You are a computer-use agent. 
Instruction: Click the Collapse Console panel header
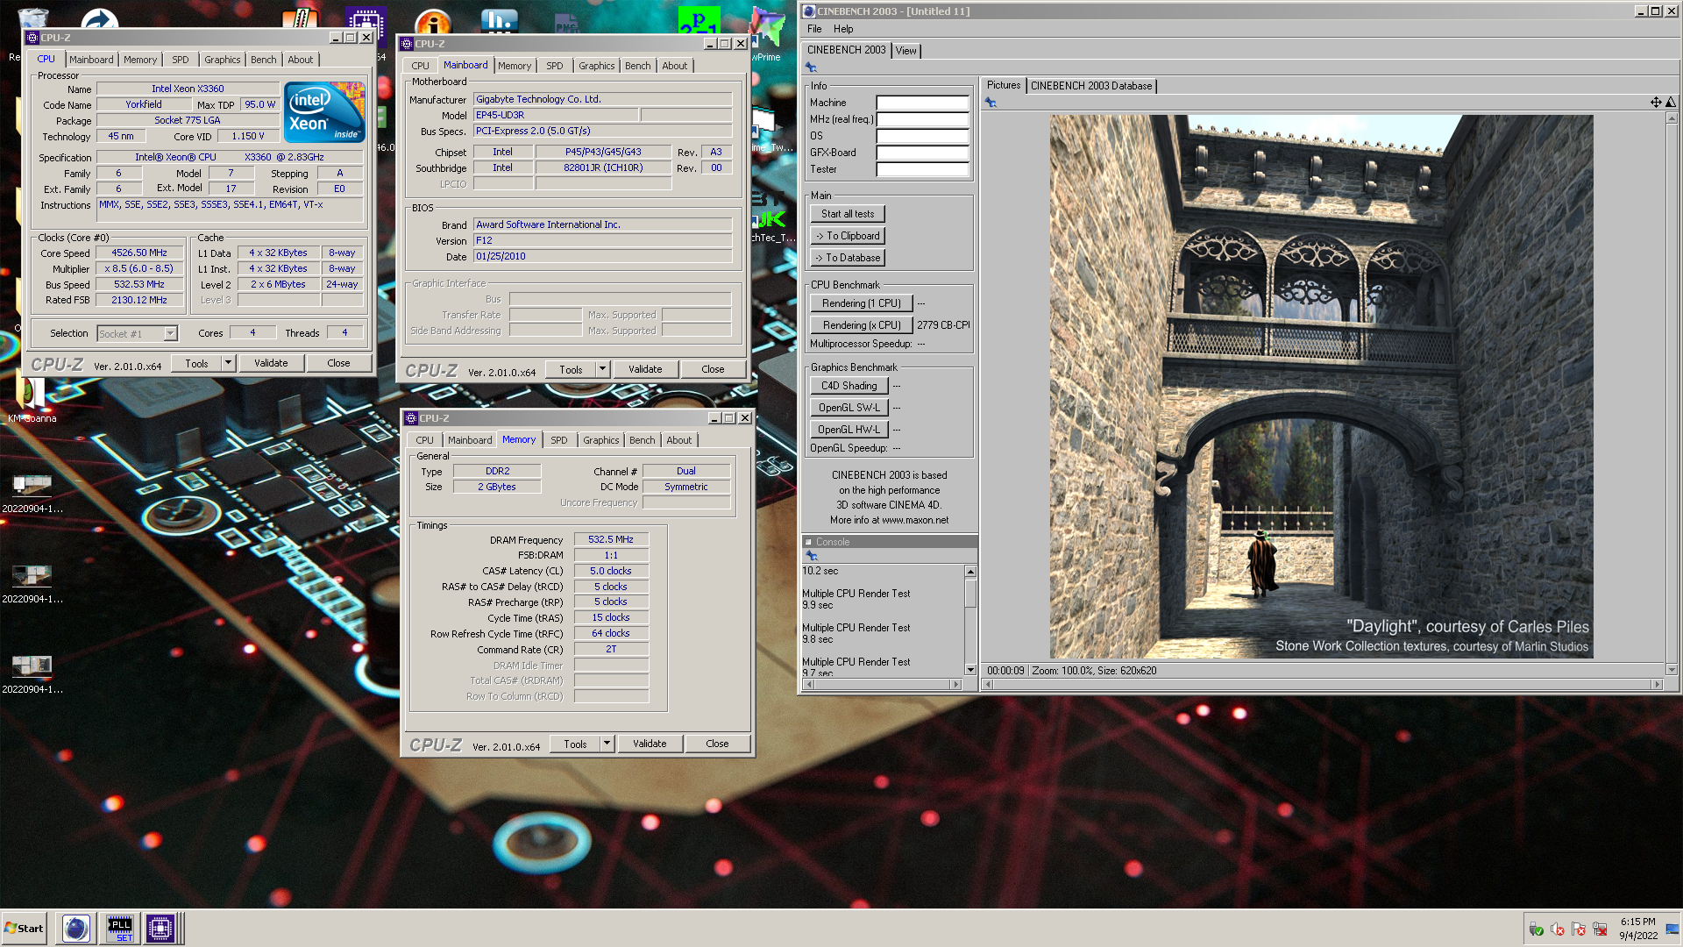click(x=890, y=542)
